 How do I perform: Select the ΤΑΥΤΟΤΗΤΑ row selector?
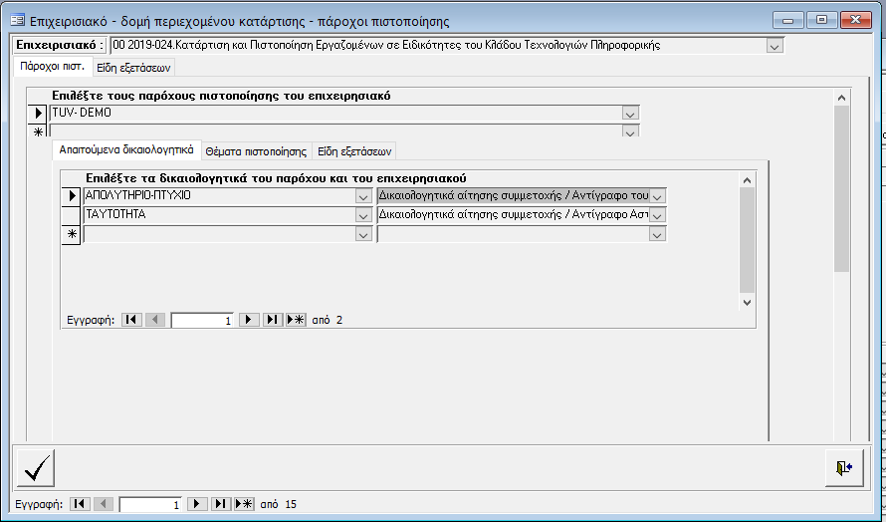click(72, 215)
